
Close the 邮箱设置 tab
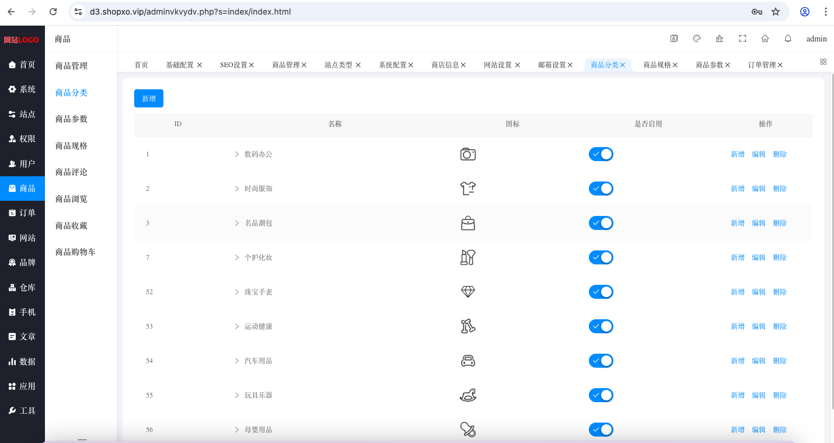click(570, 65)
